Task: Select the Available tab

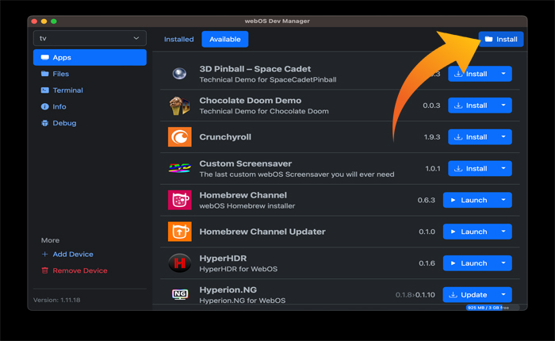Action: (x=224, y=39)
